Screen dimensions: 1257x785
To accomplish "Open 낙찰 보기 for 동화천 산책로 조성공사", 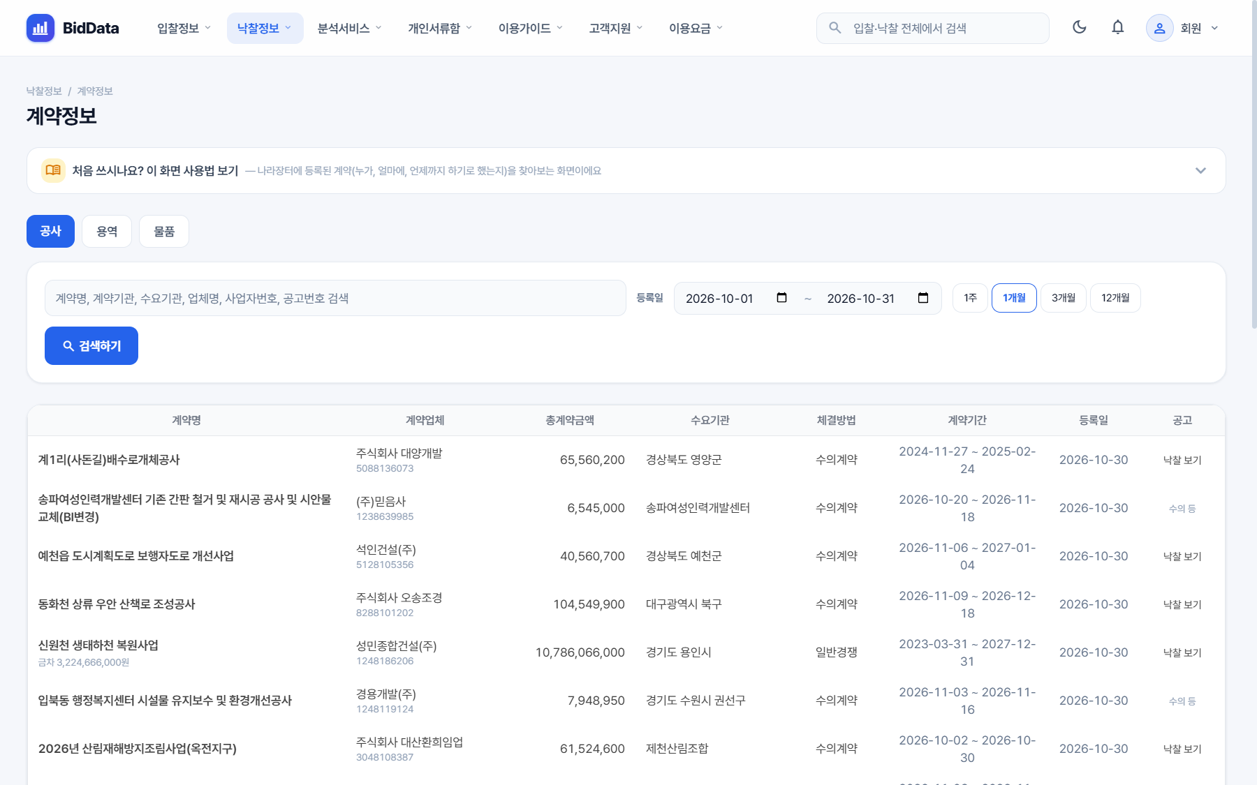I will pyautogui.click(x=1182, y=604).
